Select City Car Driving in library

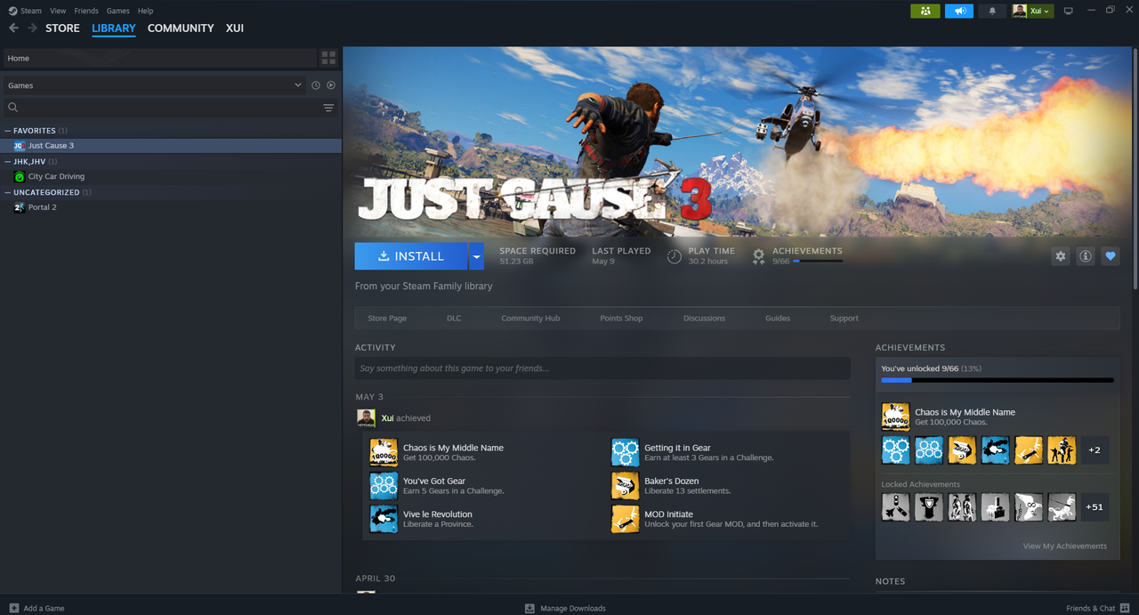click(56, 176)
